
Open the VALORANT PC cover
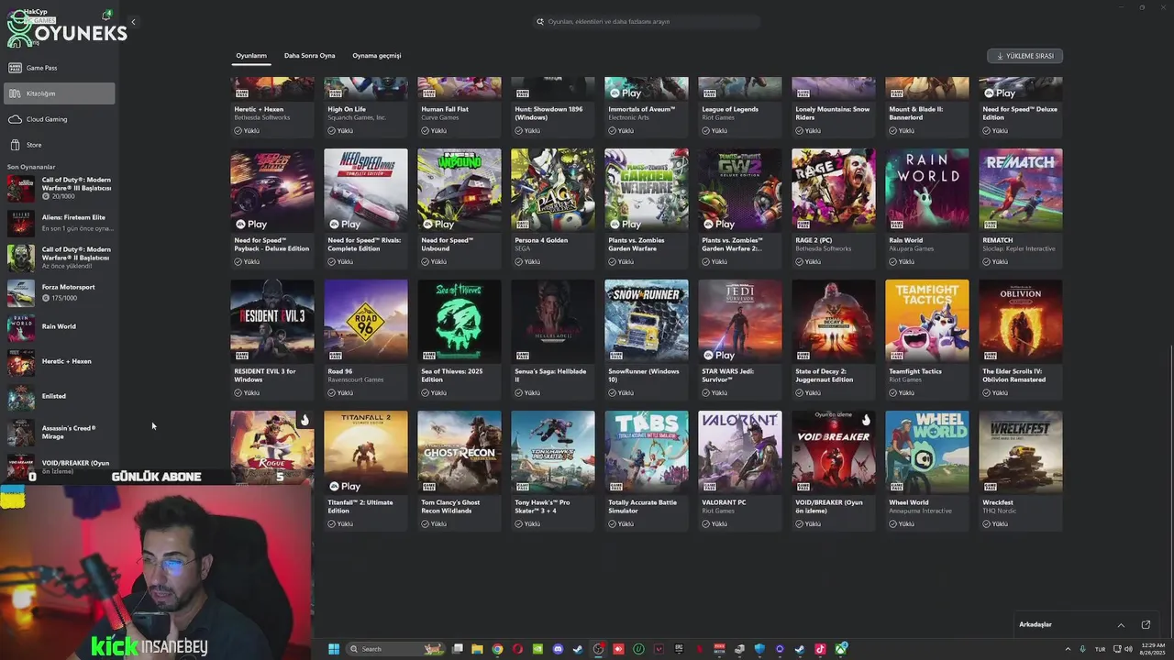pyautogui.click(x=740, y=452)
